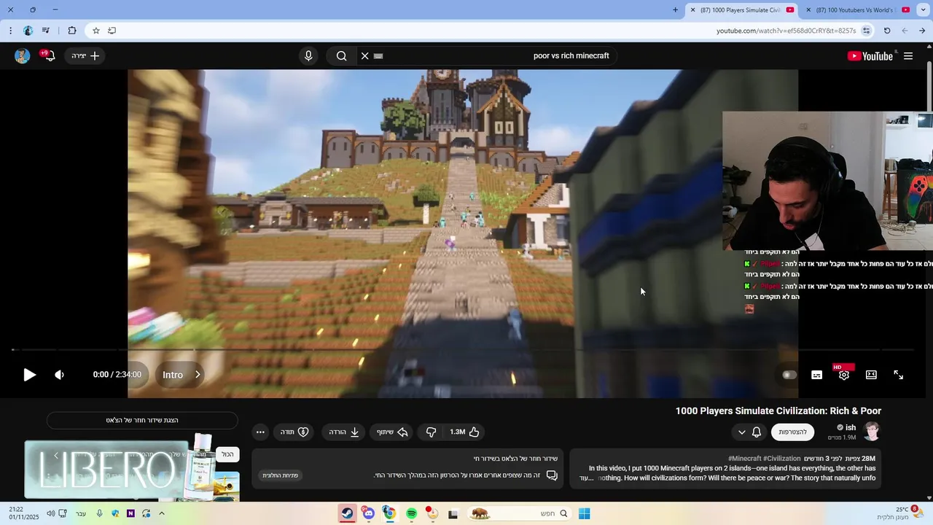Open Steam from the taskbar

point(348,513)
